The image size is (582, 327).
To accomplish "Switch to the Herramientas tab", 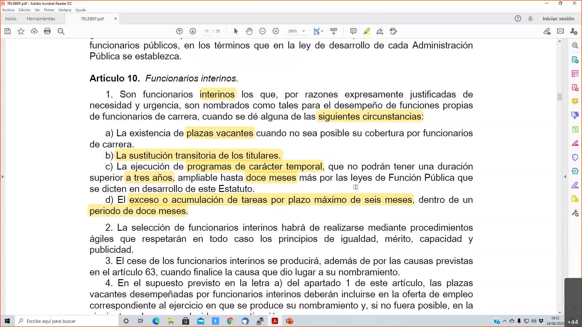I will (41, 18).
